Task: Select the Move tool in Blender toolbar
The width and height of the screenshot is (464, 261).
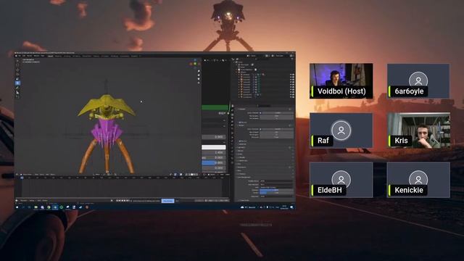Action: pyautogui.click(x=17, y=70)
